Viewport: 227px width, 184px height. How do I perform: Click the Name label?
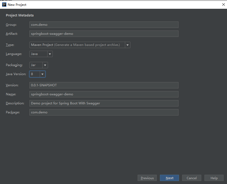click(x=11, y=94)
